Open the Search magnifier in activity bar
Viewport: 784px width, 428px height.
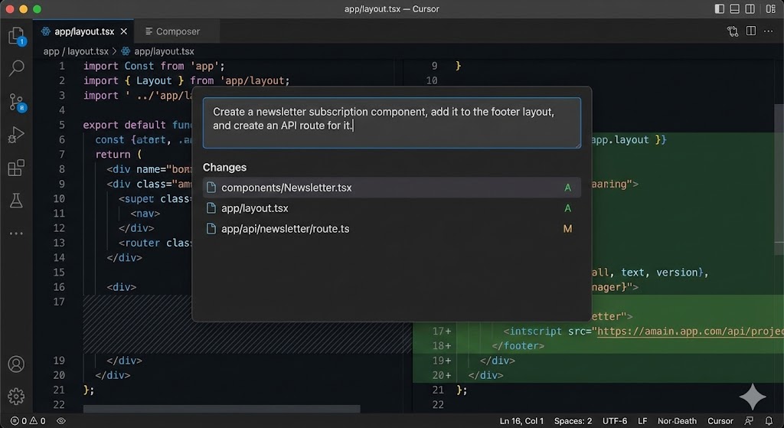pyautogui.click(x=16, y=67)
